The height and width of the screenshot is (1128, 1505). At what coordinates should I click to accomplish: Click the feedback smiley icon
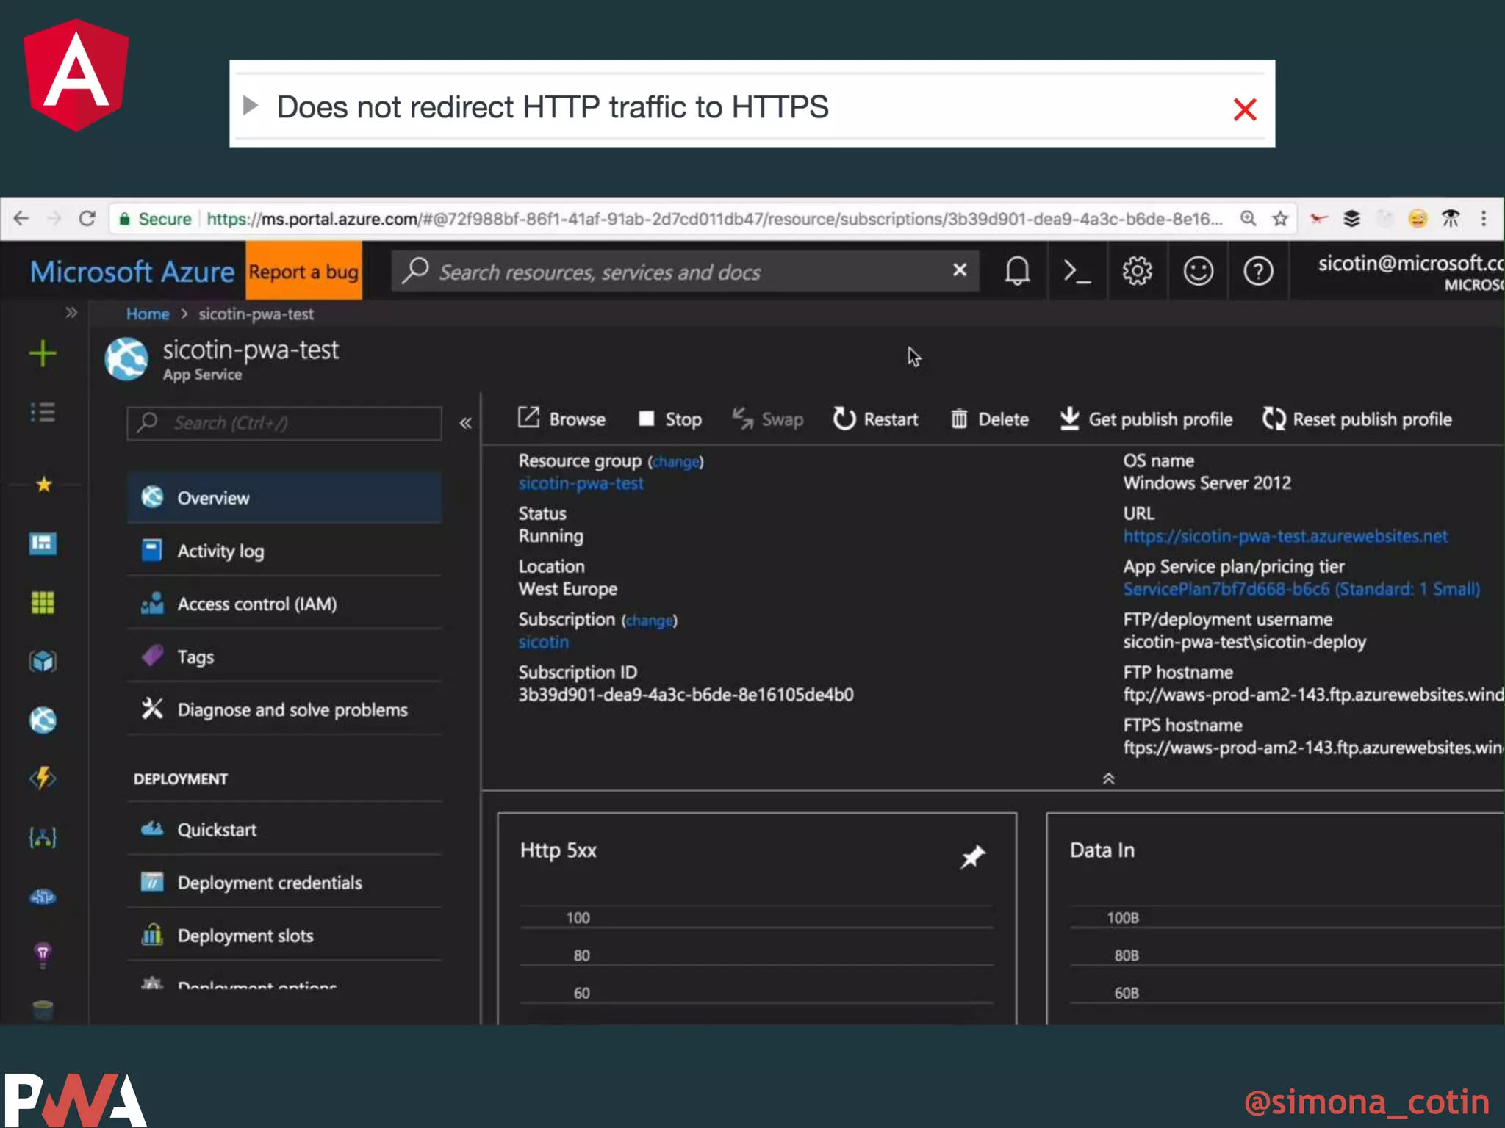pyautogui.click(x=1198, y=272)
